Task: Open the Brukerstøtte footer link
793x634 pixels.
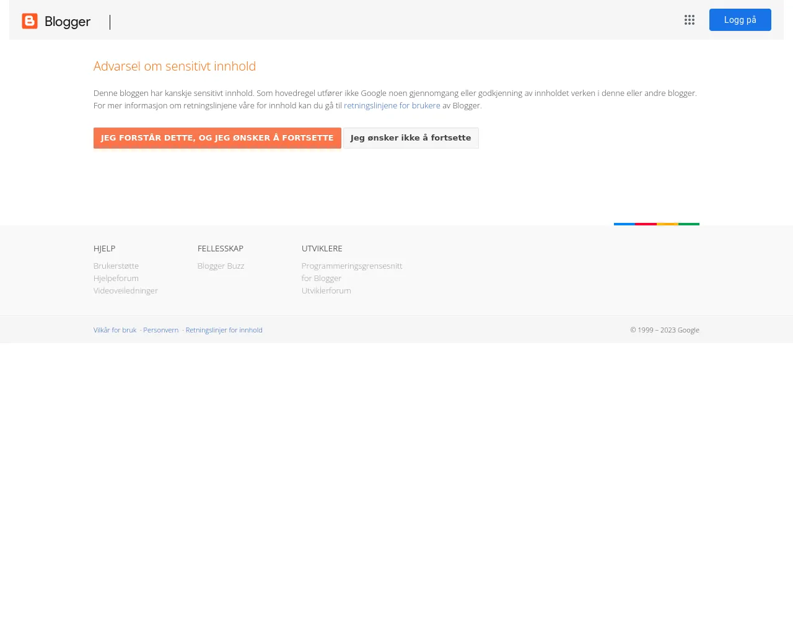Action: pos(116,266)
